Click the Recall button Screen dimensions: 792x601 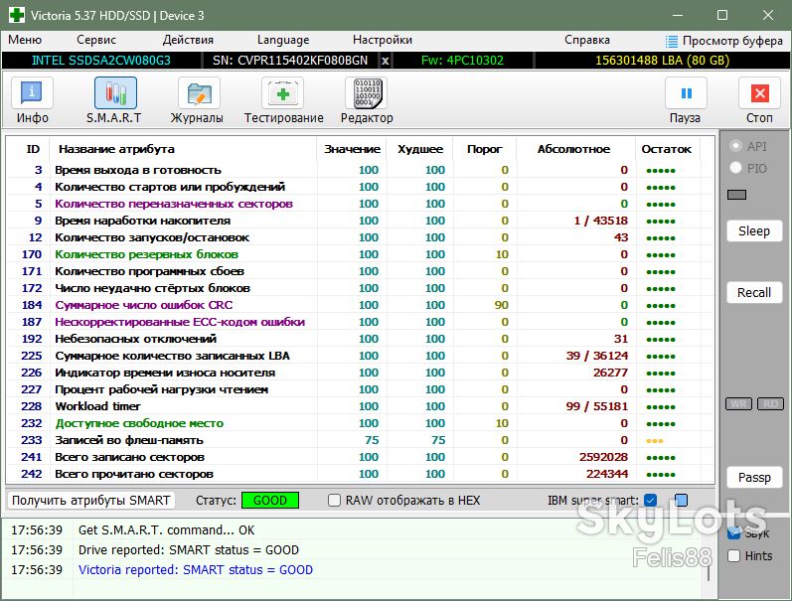754,292
